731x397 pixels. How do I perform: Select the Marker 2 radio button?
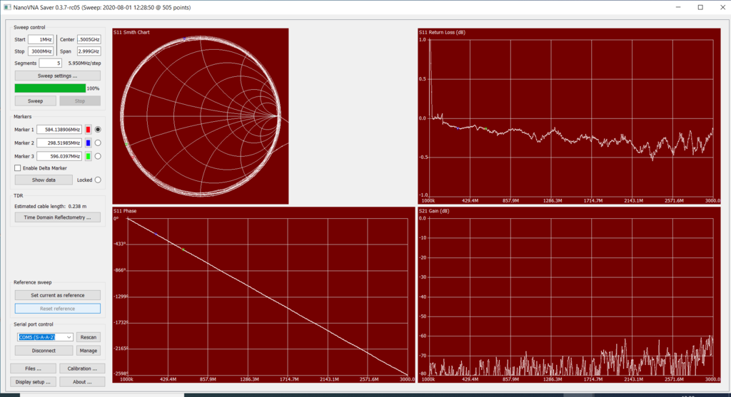[x=98, y=143]
